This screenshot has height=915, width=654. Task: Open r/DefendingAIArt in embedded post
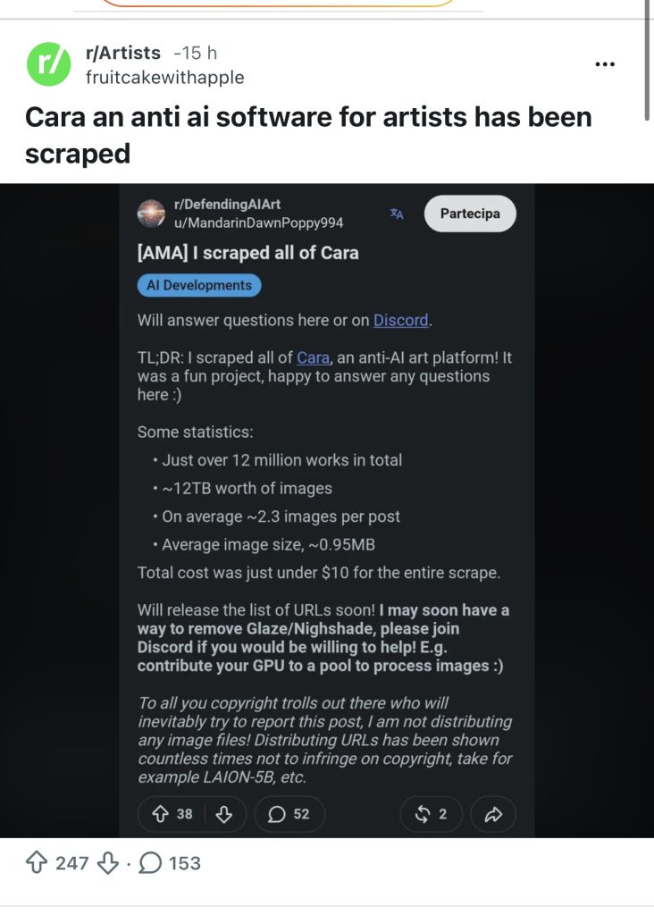[228, 205]
